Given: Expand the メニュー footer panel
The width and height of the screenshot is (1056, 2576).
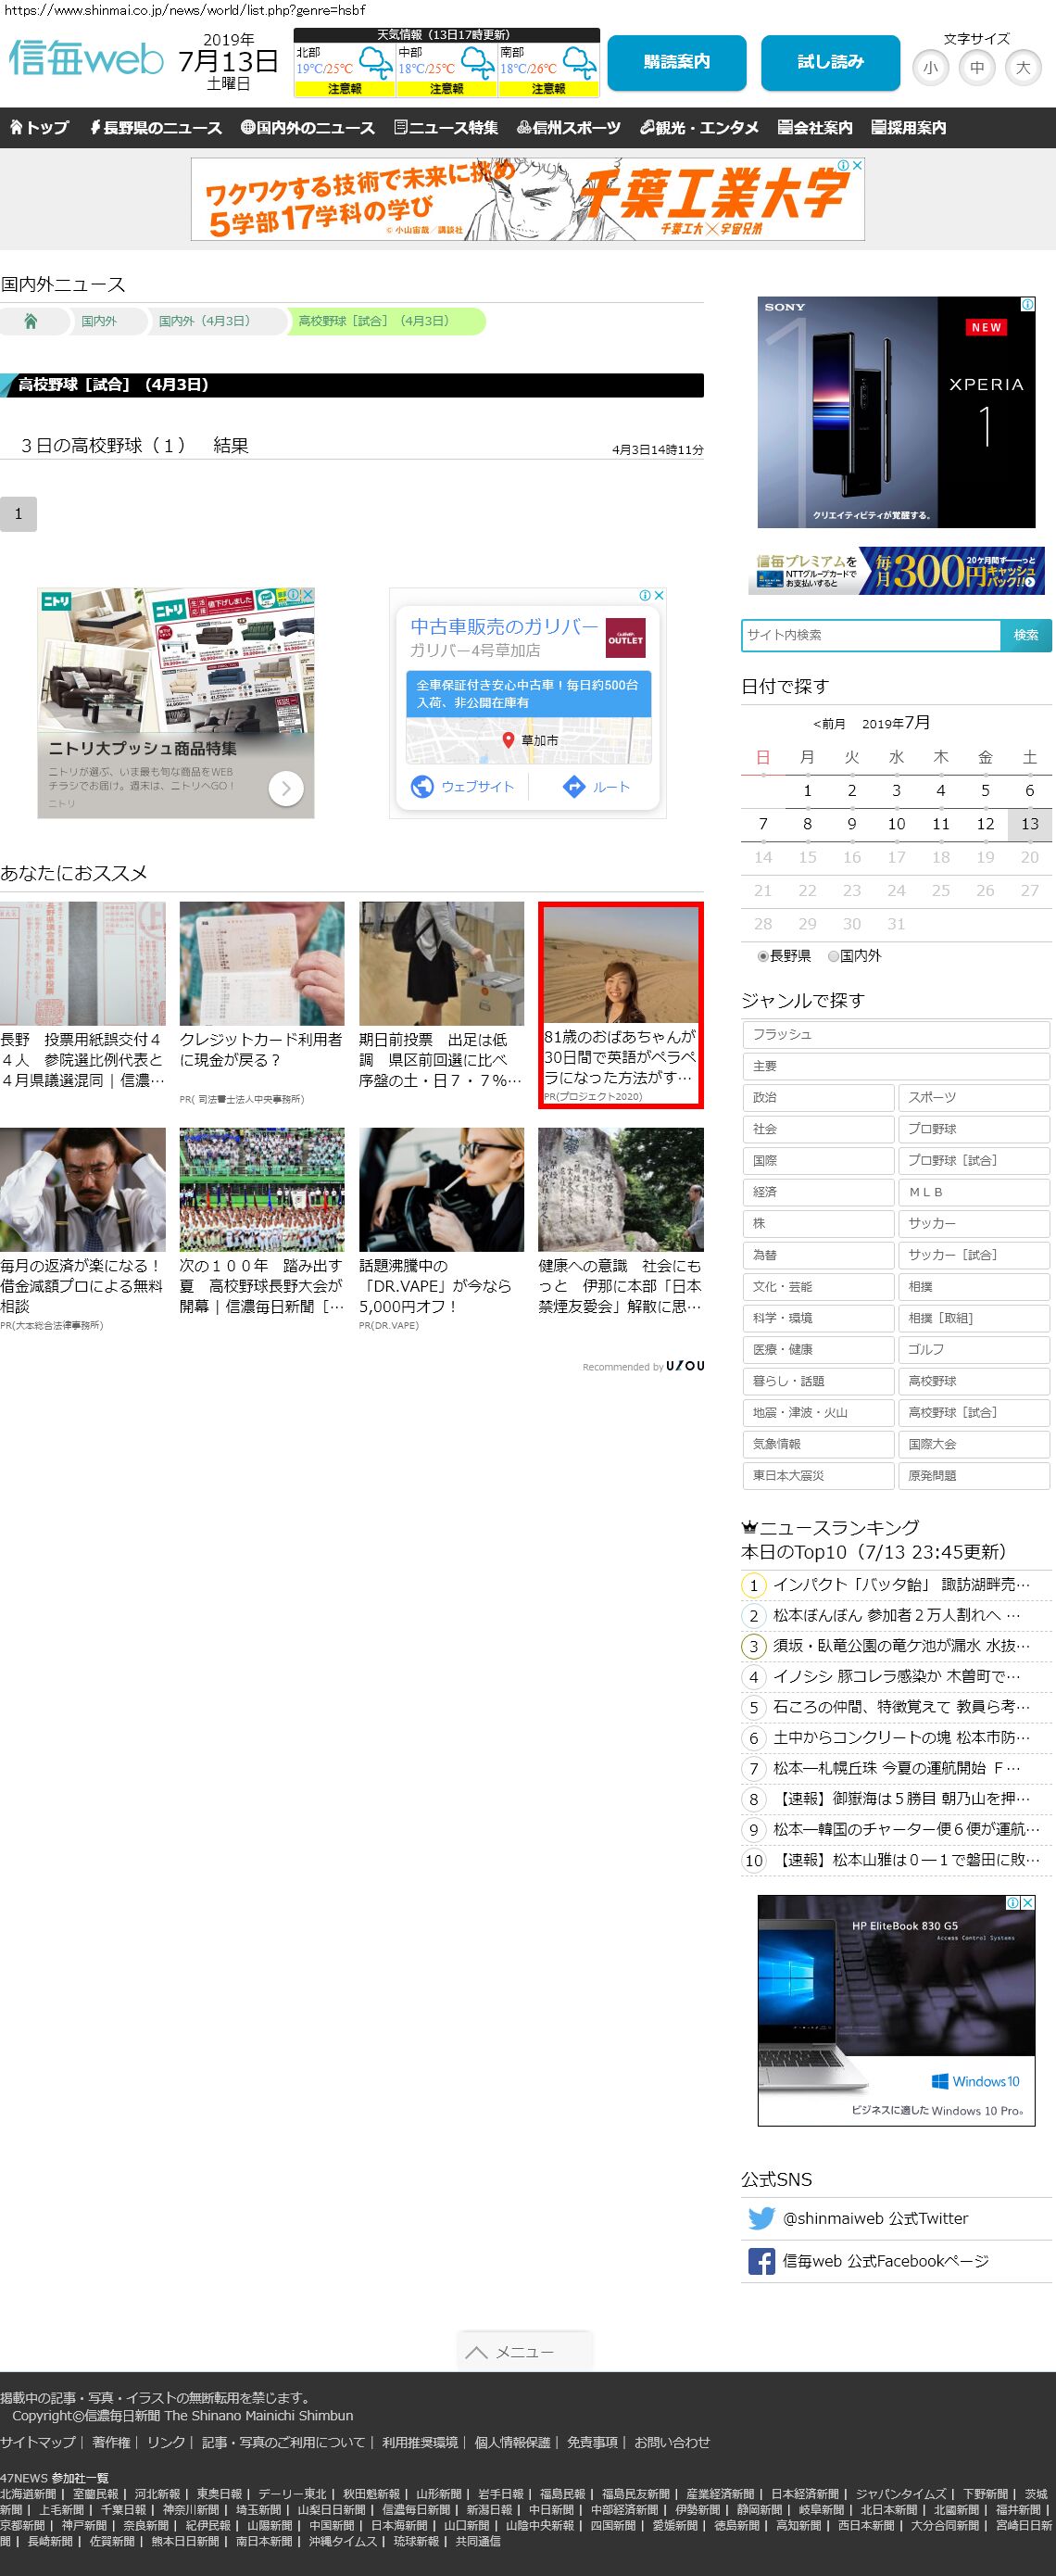Looking at the screenshot, I should click(x=525, y=2351).
